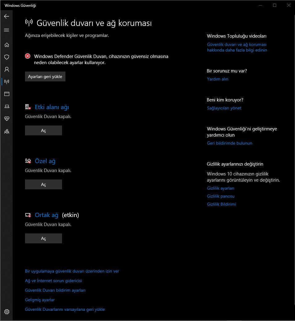Click the Etki alanı ağı building icon
The image size is (295, 321).
(28, 107)
